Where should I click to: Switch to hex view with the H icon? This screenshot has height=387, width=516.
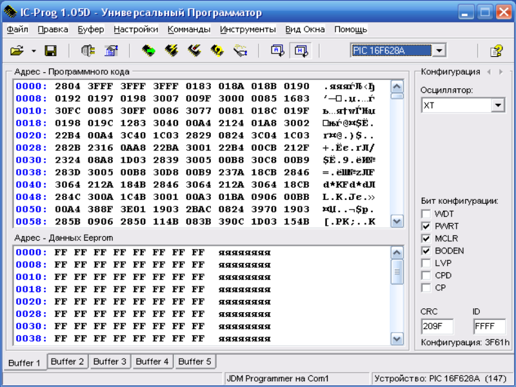point(301,51)
